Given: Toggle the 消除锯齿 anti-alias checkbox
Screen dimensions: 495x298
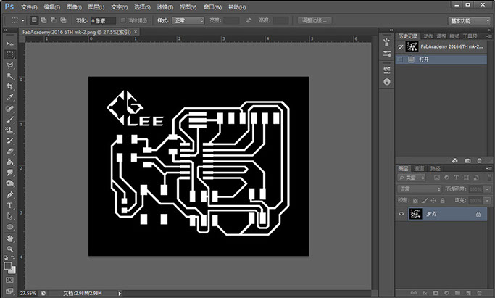Looking at the screenshot, I should point(123,20).
